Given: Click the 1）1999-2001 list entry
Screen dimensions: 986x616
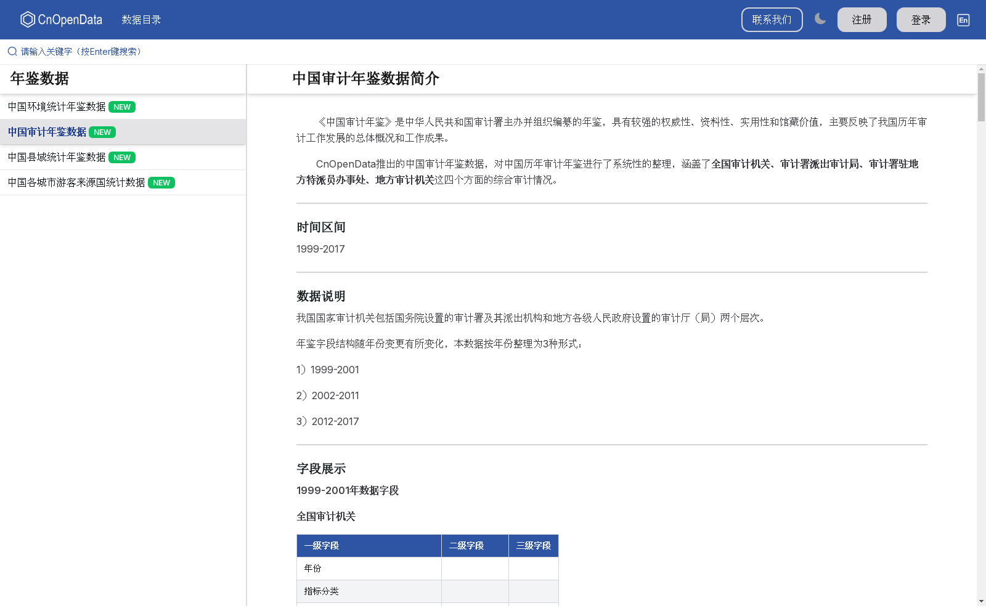Looking at the screenshot, I should pos(328,370).
